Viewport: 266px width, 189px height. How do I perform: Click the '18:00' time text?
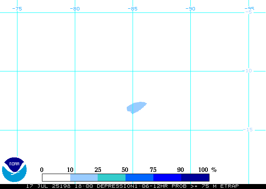[84, 186]
